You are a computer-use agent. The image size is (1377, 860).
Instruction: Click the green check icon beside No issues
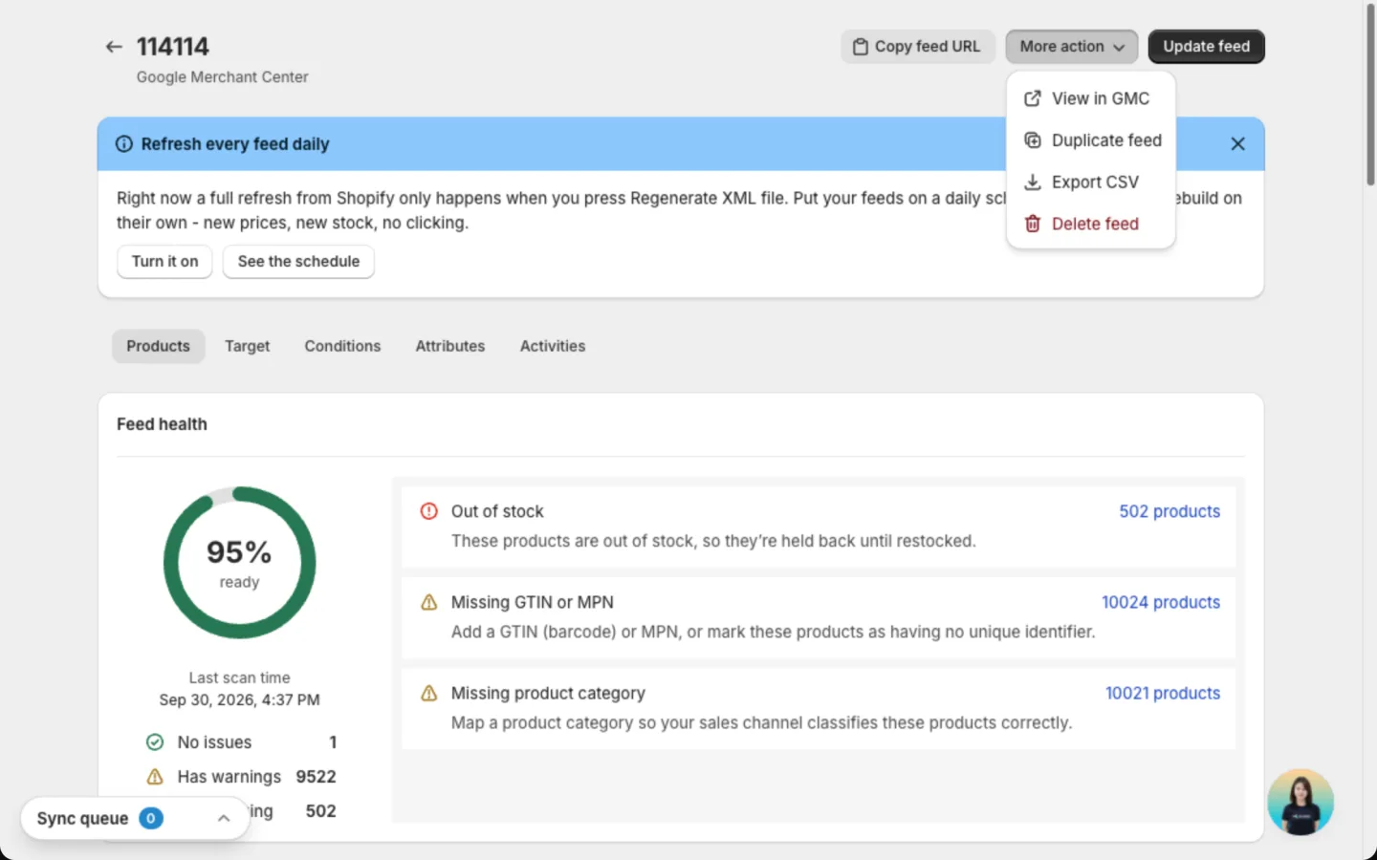pyautogui.click(x=155, y=742)
